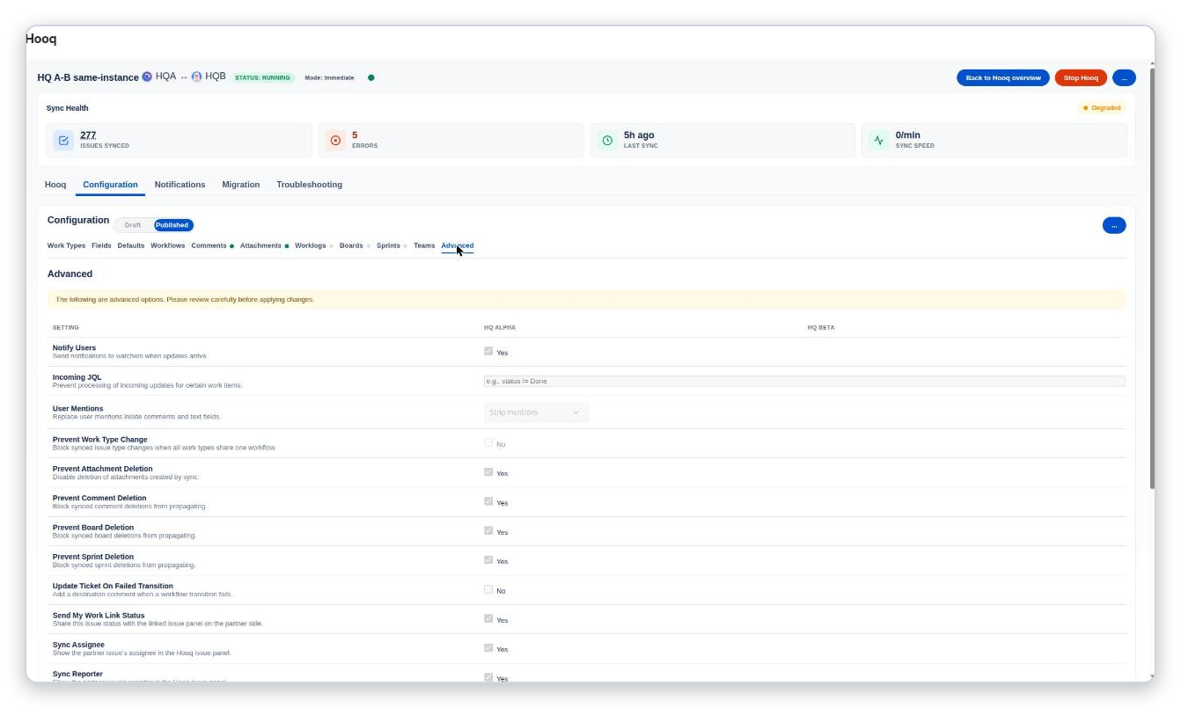Open the Migration tab
This screenshot has height=708, width=1181.
(240, 185)
